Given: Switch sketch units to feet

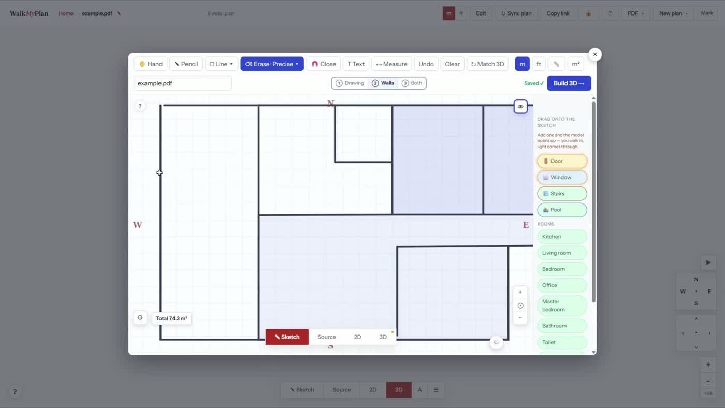Looking at the screenshot, I should coord(539,64).
